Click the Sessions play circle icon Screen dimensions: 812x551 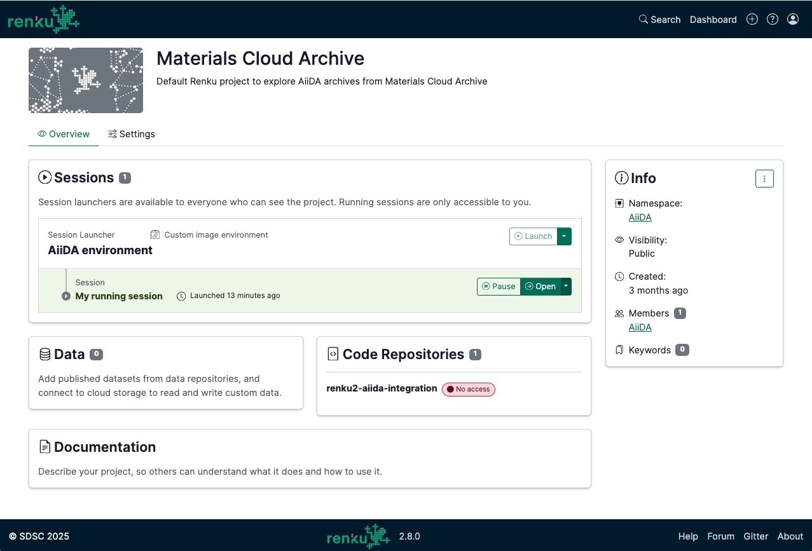[x=45, y=178]
